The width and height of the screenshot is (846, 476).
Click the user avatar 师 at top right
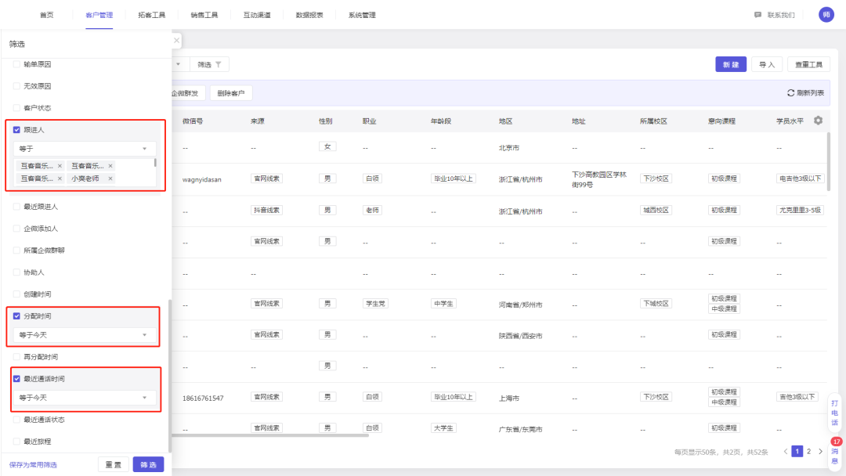826,15
